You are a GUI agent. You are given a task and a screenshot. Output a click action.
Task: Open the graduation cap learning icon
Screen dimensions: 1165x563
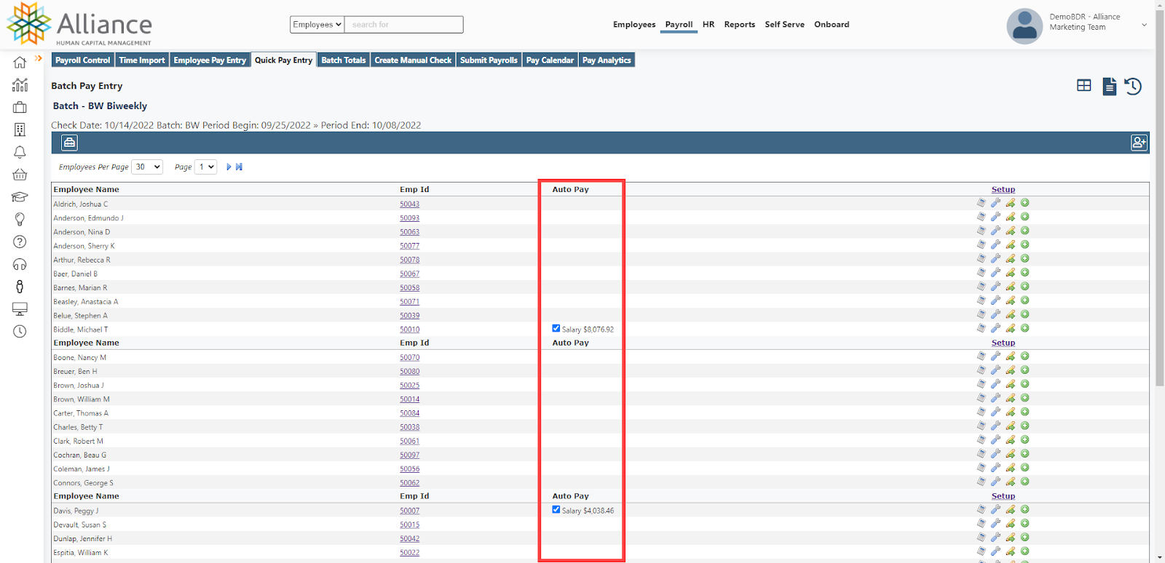tap(20, 197)
